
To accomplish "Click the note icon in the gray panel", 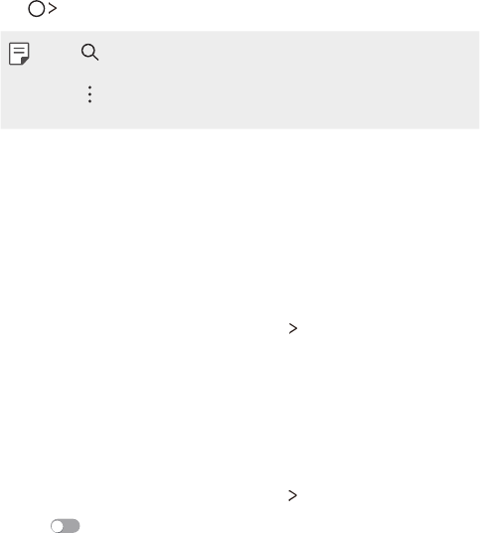I will (19, 54).
